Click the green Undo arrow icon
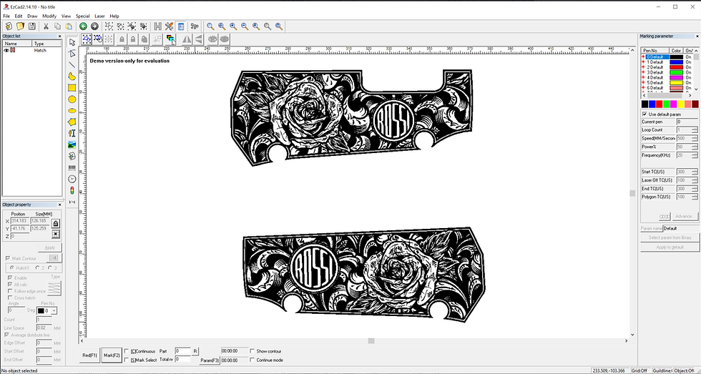This screenshot has height=374, width=701. point(83,26)
